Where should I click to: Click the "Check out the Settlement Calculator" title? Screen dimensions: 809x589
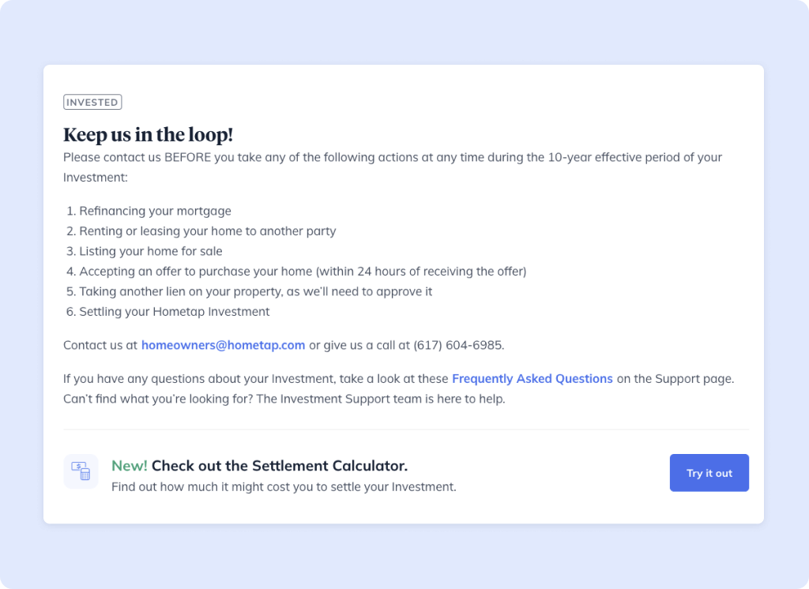[279, 466]
